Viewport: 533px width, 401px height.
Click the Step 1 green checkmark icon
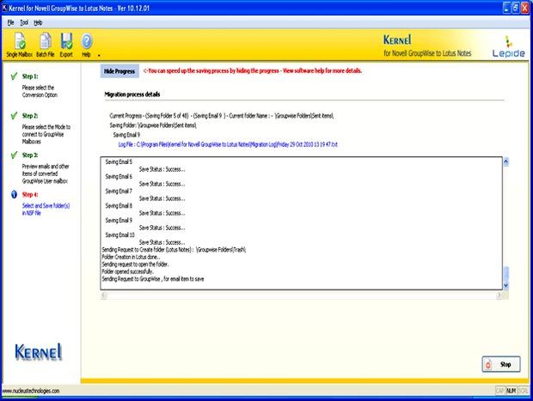[x=14, y=76]
